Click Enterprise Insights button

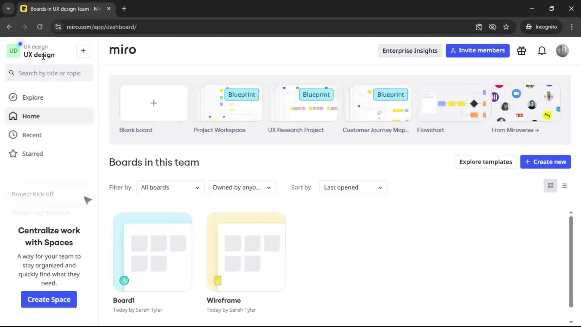point(410,51)
